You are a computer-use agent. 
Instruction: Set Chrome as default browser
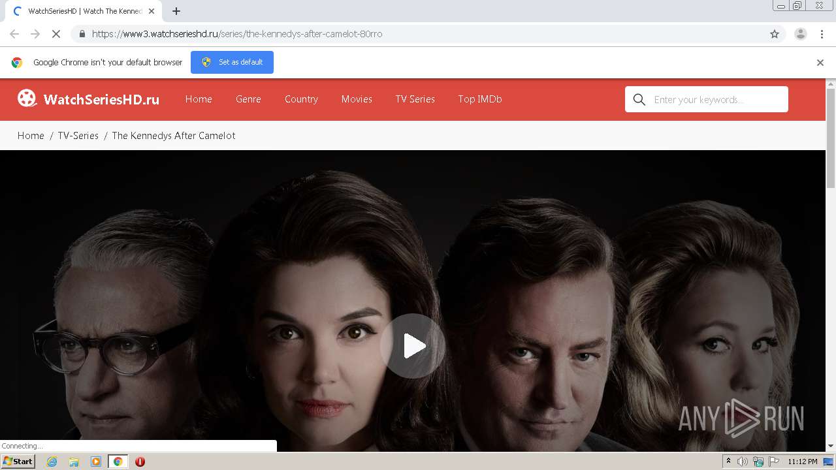click(232, 62)
